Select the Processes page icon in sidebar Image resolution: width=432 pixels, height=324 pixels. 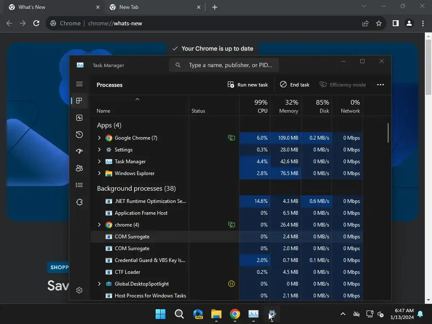pyautogui.click(x=79, y=101)
